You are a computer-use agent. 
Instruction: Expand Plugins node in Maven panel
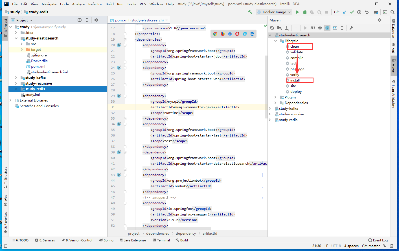[275, 97]
